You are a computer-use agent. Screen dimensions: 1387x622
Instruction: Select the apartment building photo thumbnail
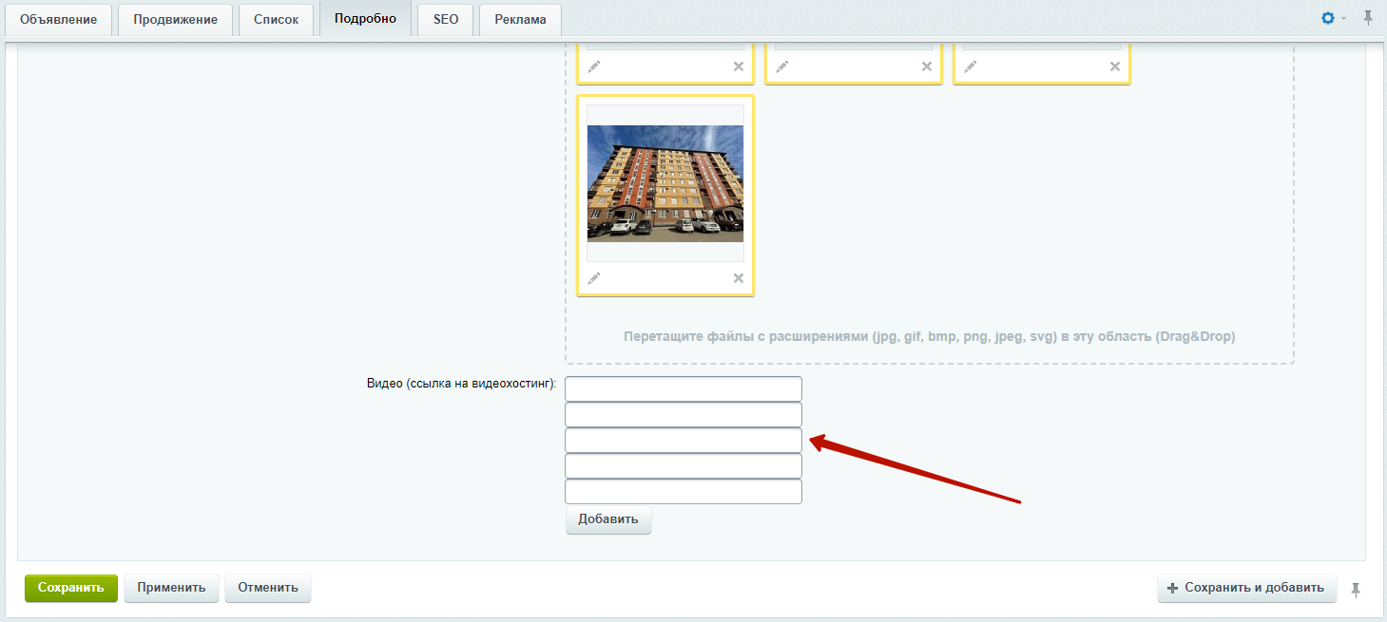[x=665, y=183]
